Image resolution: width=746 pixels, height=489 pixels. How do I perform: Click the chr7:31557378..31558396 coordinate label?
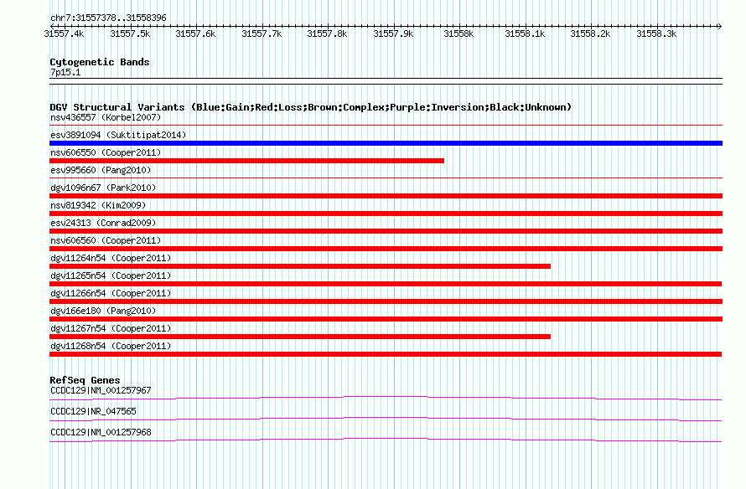click(108, 18)
